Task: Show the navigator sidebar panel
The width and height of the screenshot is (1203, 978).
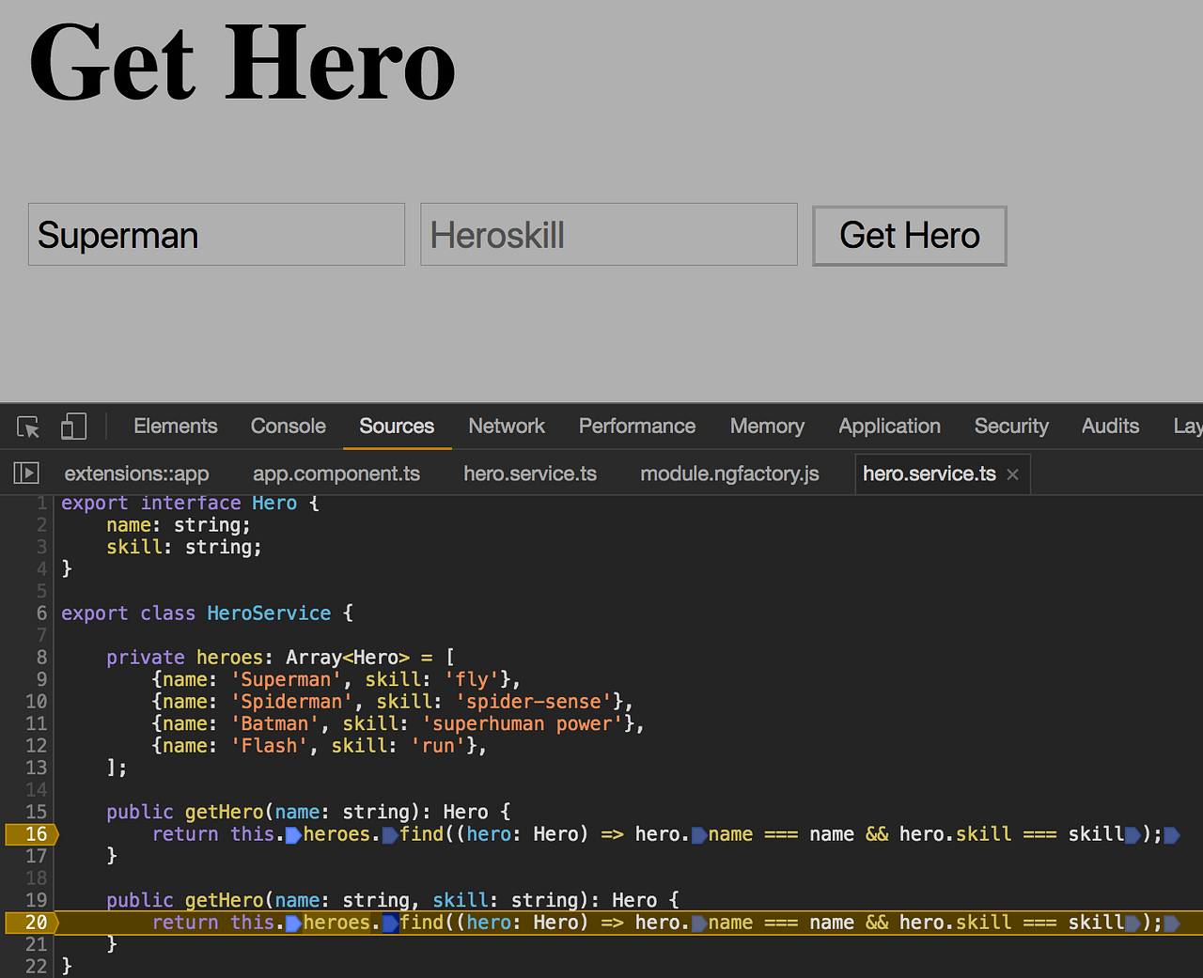Action: click(25, 473)
